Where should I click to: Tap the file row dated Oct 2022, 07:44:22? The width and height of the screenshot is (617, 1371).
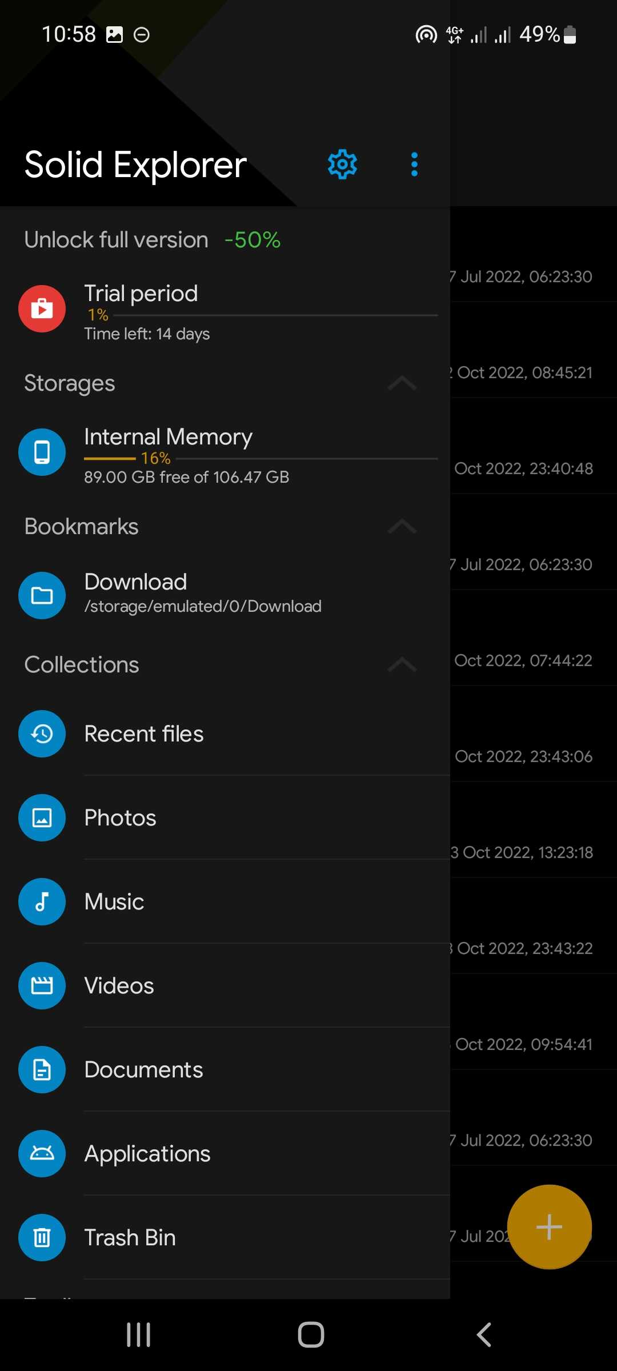[534, 638]
